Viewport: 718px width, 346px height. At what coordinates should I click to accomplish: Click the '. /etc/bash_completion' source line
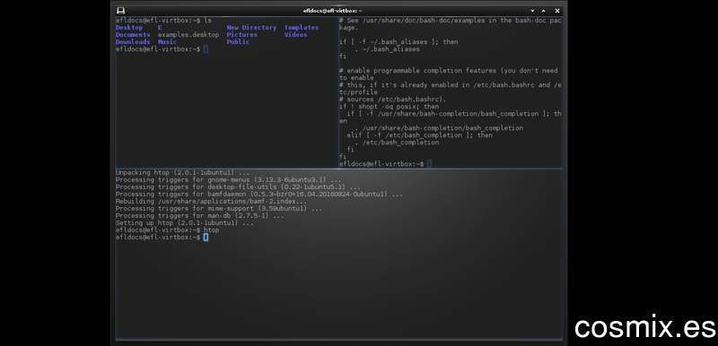pos(397,143)
